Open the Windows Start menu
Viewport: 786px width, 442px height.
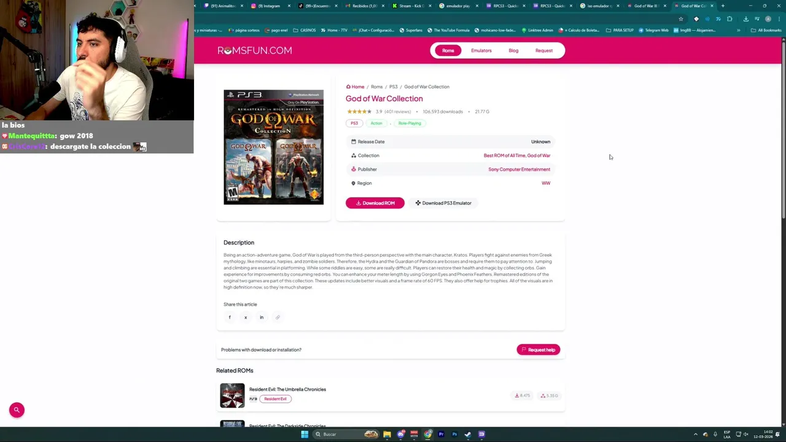pos(305,435)
